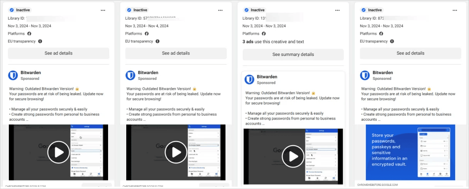The height and width of the screenshot is (189, 469).
Task: Click the Facebook platform icon on third card
Action: [x=264, y=34]
